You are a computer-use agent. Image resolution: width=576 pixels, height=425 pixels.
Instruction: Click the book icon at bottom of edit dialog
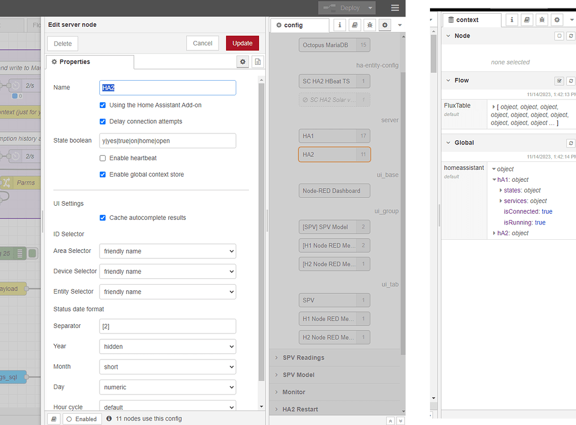(53, 418)
